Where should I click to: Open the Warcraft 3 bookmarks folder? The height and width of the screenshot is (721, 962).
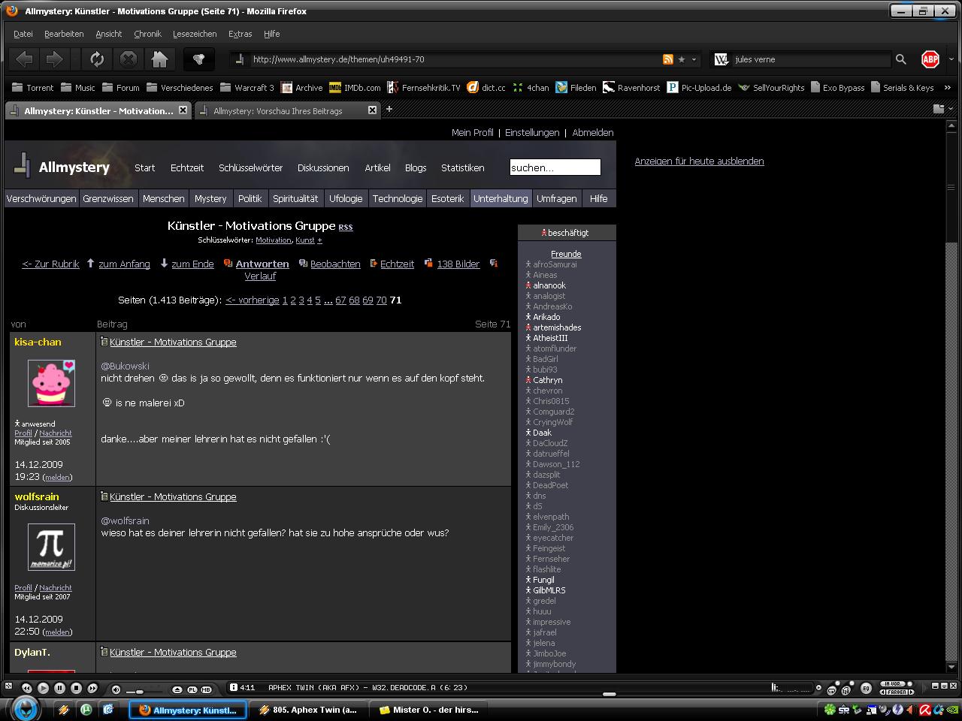[247, 88]
